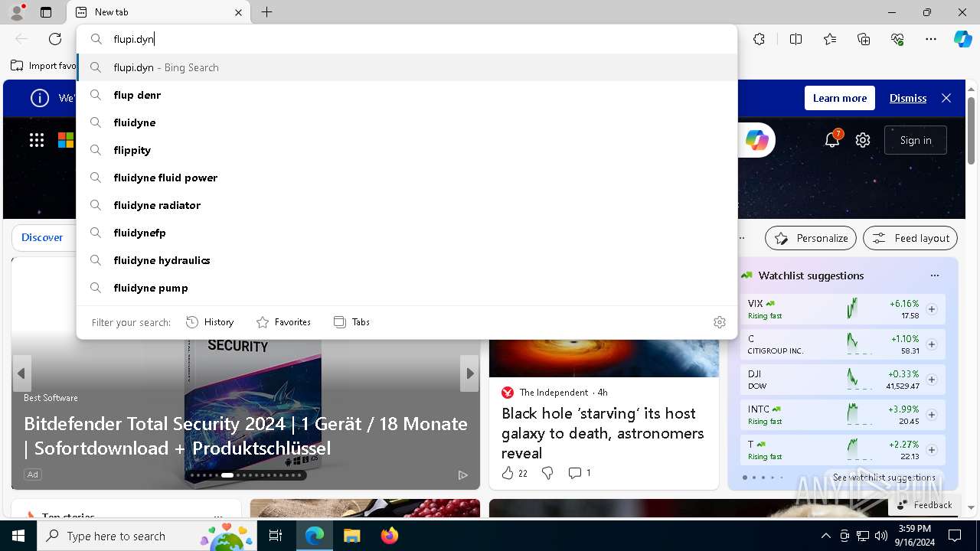Open the Extensions icon
This screenshot has height=551, width=980.
[759, 39]
